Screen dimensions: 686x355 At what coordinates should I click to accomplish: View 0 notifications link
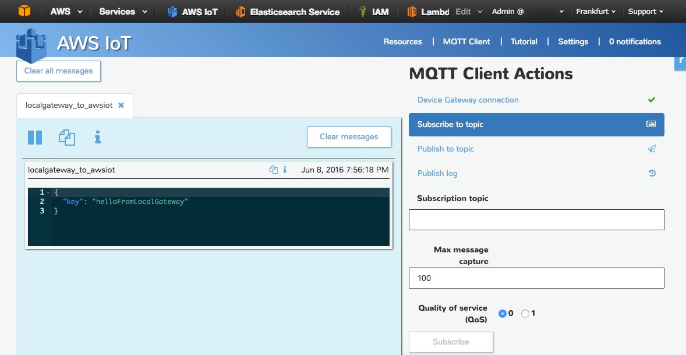[x=635, y=41]
